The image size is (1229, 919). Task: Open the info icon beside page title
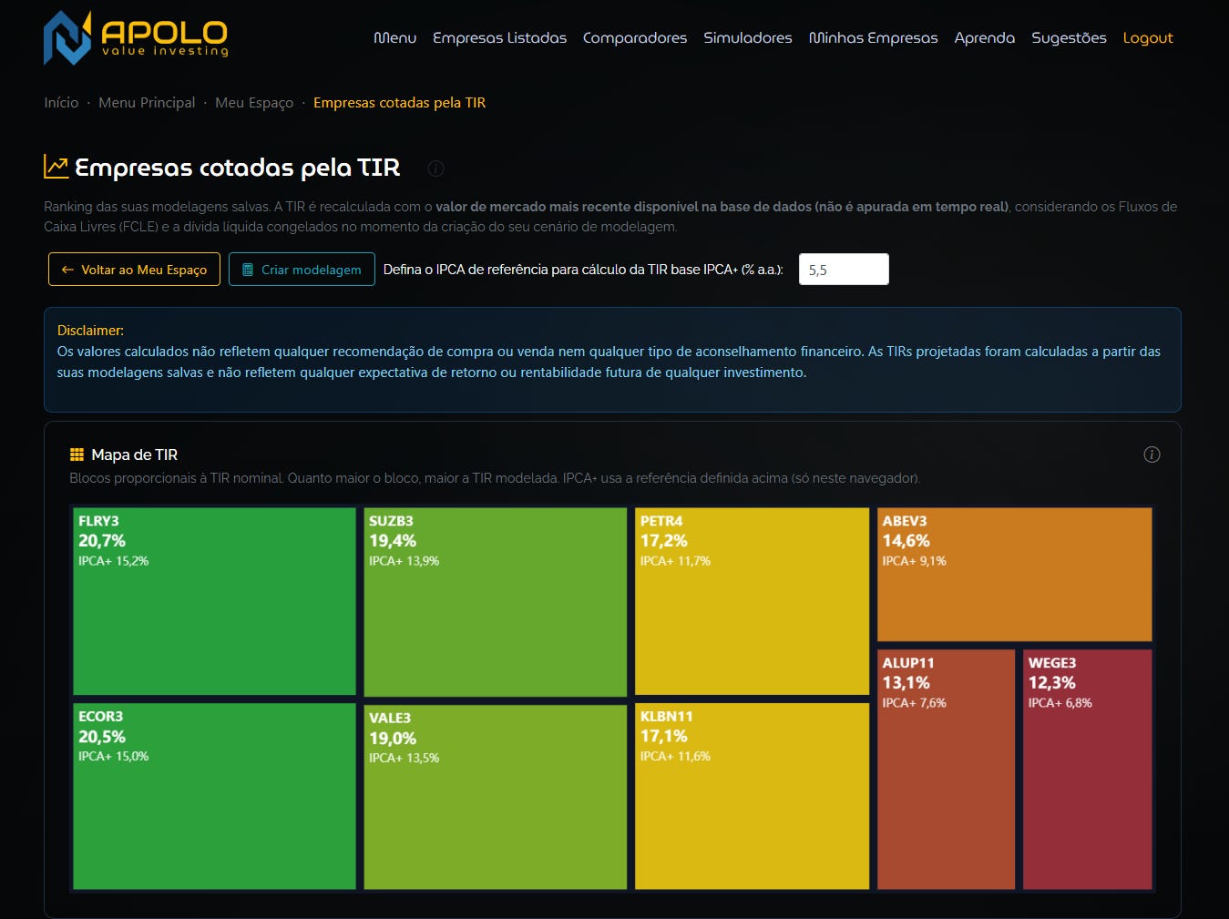435,168
